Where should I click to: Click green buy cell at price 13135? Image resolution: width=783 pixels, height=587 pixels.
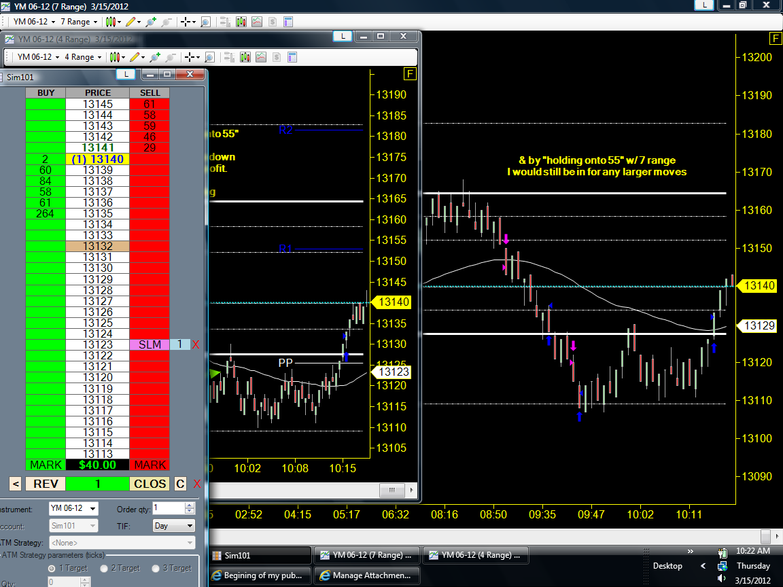pos(46,213)
